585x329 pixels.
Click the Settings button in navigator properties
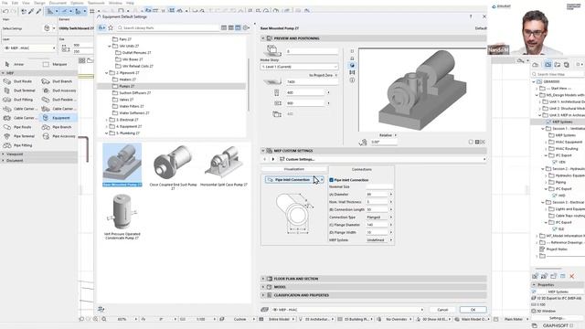click(557, 318)
